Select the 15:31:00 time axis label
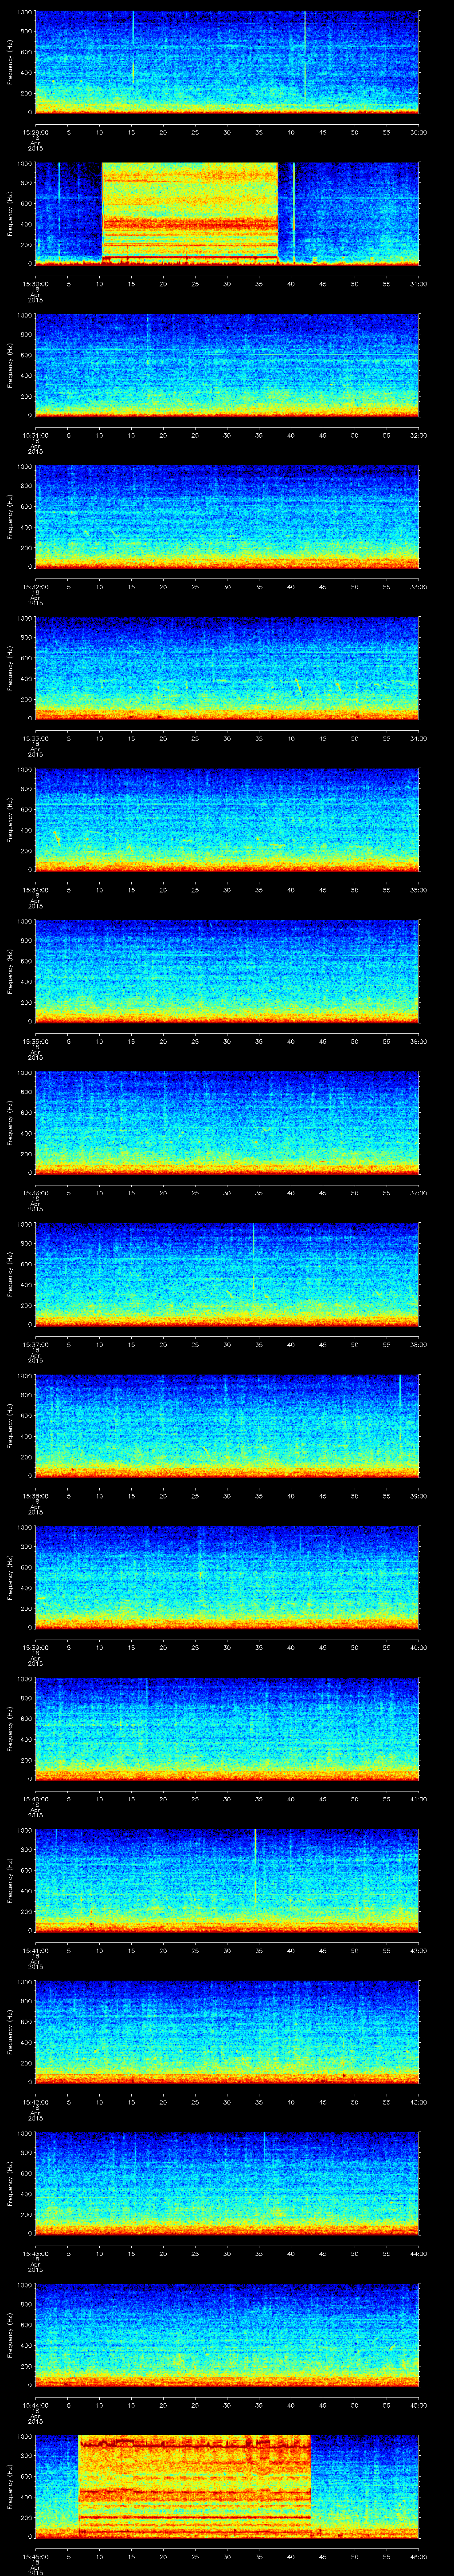454x2576 pixels. point(35,435)
